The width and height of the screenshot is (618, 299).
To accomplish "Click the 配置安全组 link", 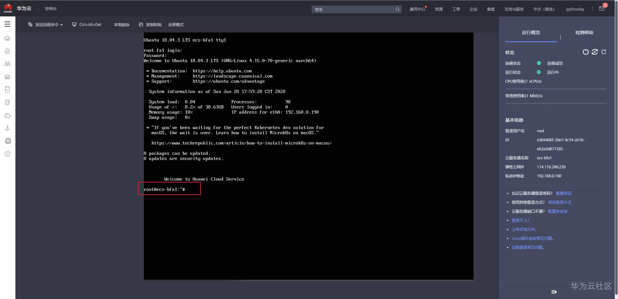I will [557, 211].
